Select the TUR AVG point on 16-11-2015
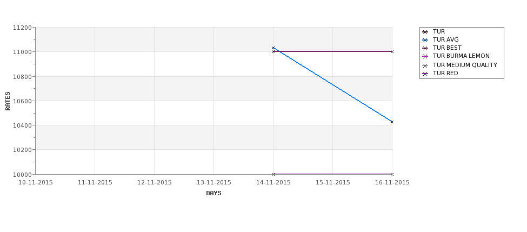 (x=392, y=122)
